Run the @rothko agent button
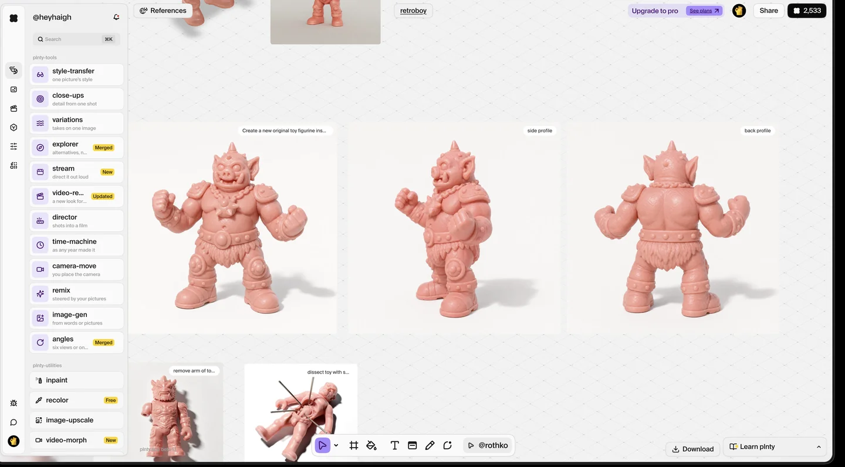 [x=488, y=445]
